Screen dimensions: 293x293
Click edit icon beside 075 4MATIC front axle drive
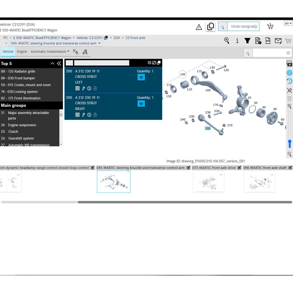point(239,168)
